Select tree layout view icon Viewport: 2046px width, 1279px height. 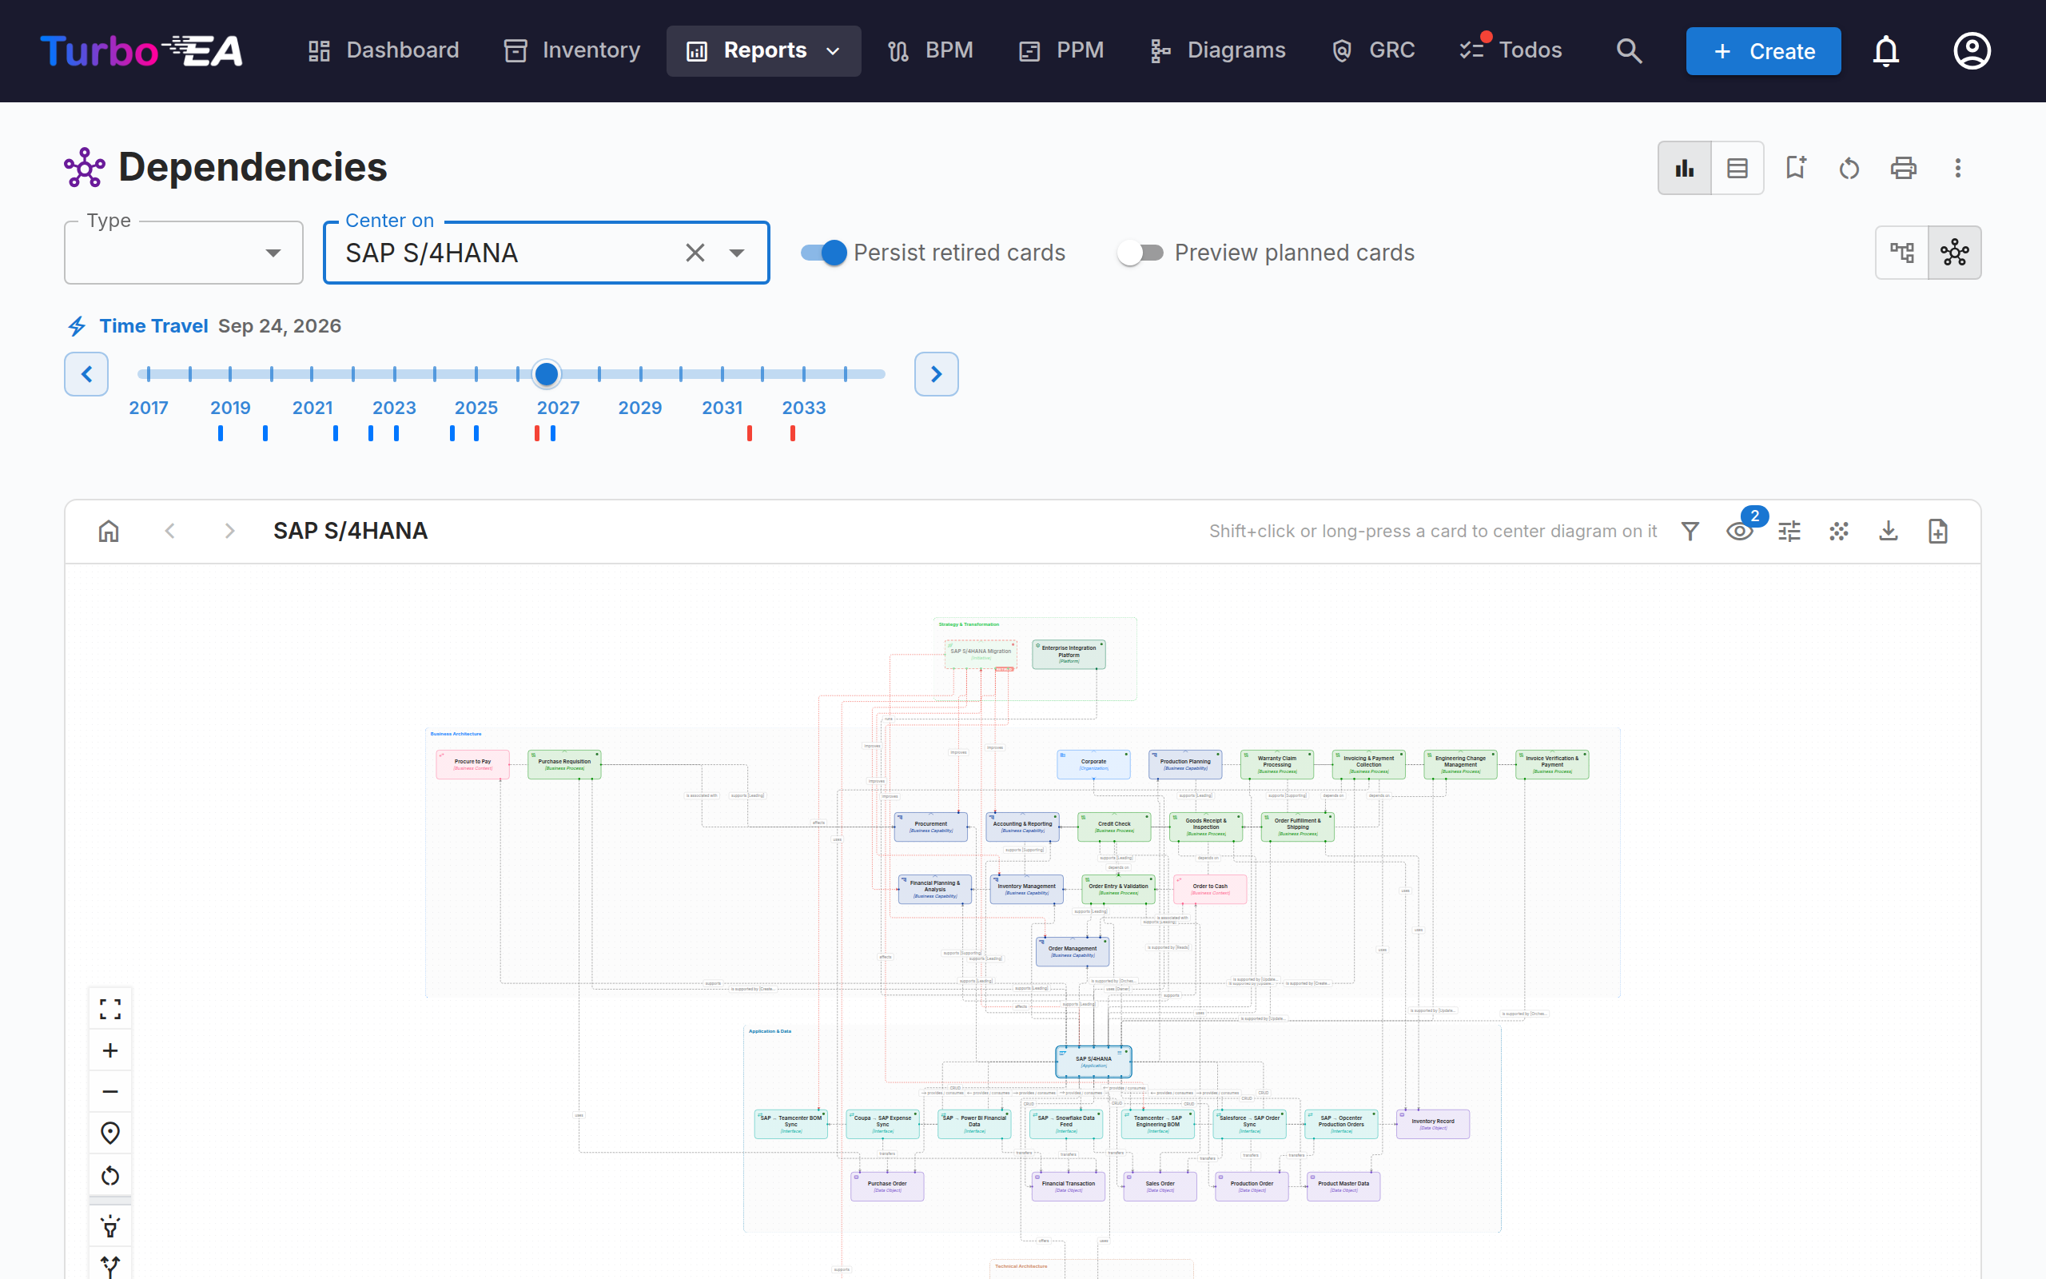point(1901,252)
